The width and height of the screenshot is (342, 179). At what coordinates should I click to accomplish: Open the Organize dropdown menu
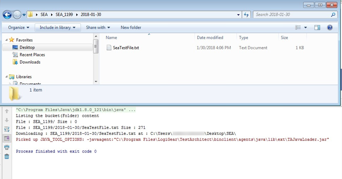(x=19, y=27)
